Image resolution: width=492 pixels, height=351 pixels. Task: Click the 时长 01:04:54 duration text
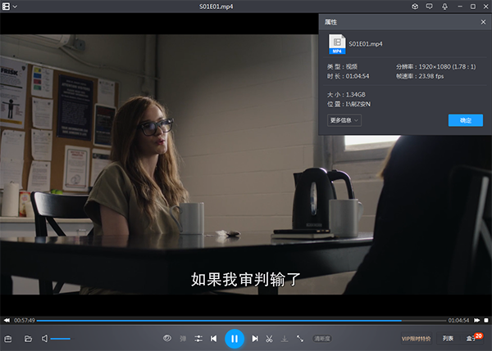click(348, 76)
